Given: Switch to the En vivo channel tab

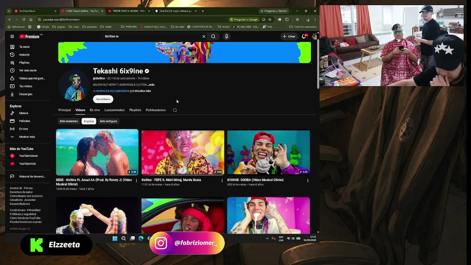Looking at the screenshot, I should tap(95, 110).
